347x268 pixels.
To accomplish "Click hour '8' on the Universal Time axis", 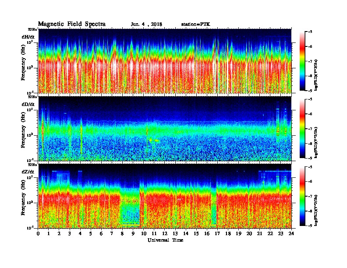I will point(122,234).
